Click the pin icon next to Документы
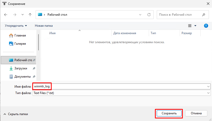 click(34, 77)
